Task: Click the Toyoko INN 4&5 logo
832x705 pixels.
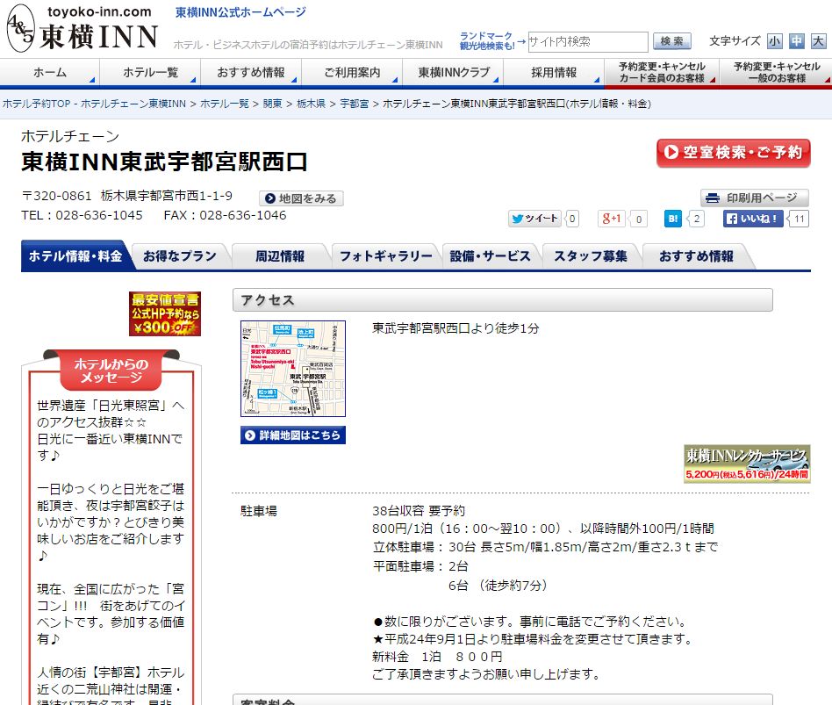Action: pos(82,28)
